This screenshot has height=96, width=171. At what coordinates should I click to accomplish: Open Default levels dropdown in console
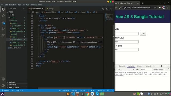point(159,69)
